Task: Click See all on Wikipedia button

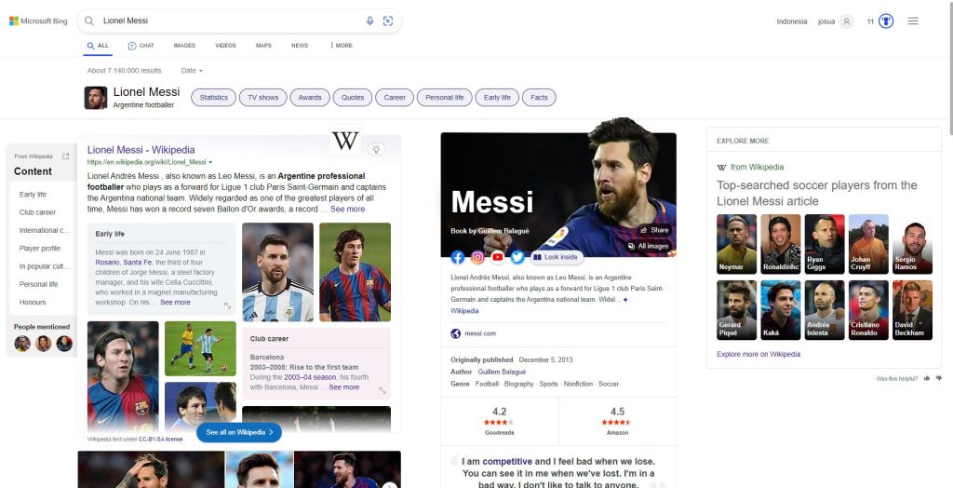Action: tap(239, 432)
